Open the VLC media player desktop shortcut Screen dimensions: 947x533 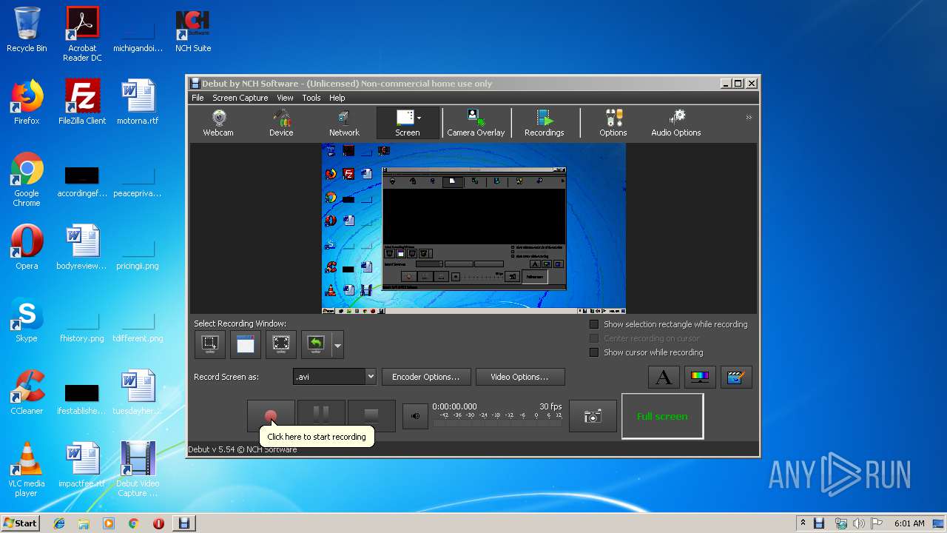point(27,469)
